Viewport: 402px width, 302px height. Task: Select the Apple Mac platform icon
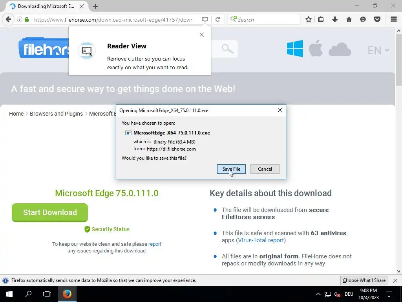[316, 48]
